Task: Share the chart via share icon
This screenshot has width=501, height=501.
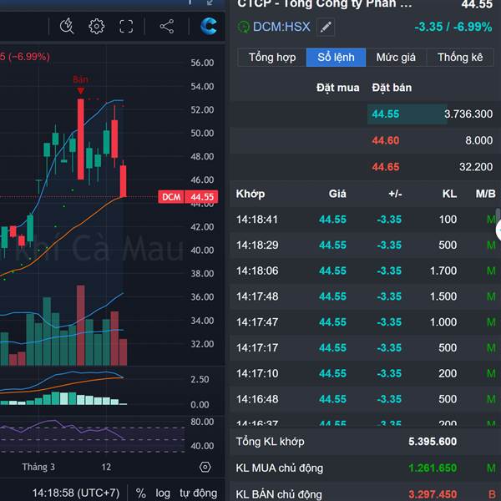Action: (x=166, y=26)
